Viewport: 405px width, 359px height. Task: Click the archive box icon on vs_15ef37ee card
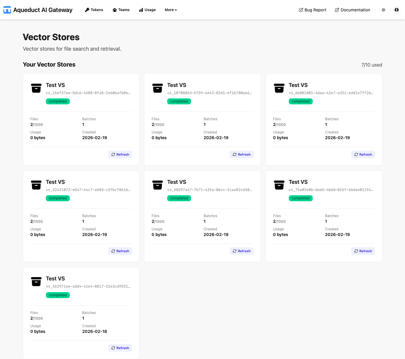tap(36, 88)
